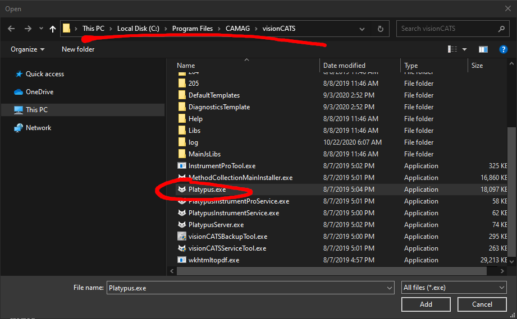The height and width of the screenshot is (319, 517).
Task: Click the Search visionCATS box
Action: click(446, 29)
